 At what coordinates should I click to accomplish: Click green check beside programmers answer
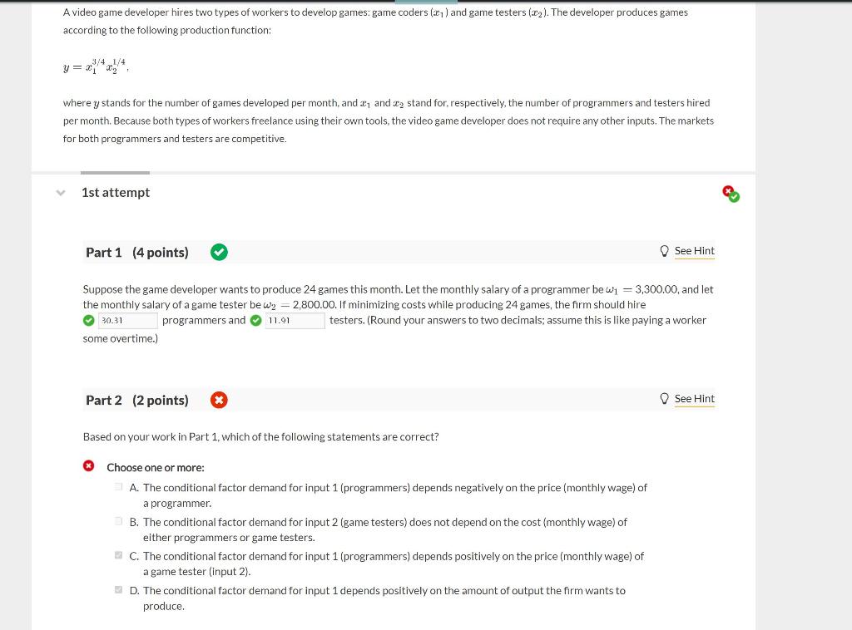click(89, 321)
